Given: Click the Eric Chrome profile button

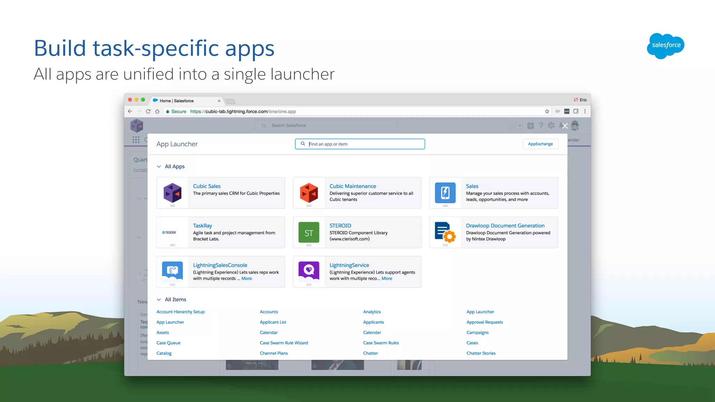Looking at the screenshot, I should [x=580, y=100].
